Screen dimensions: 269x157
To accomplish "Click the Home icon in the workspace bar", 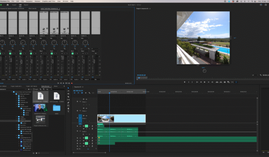I will (x=7, y=5).
